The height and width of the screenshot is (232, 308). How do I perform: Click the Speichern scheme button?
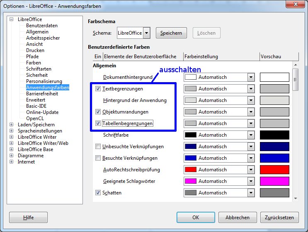pyautogui.click(x=171, y=33)
